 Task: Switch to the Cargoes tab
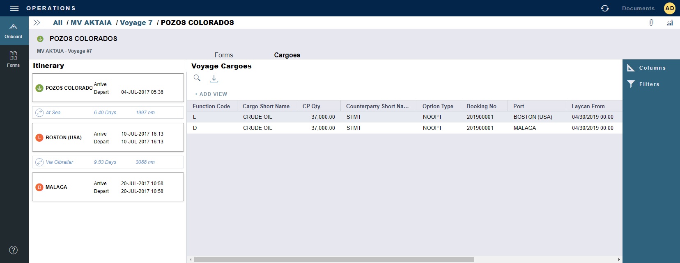287,55
